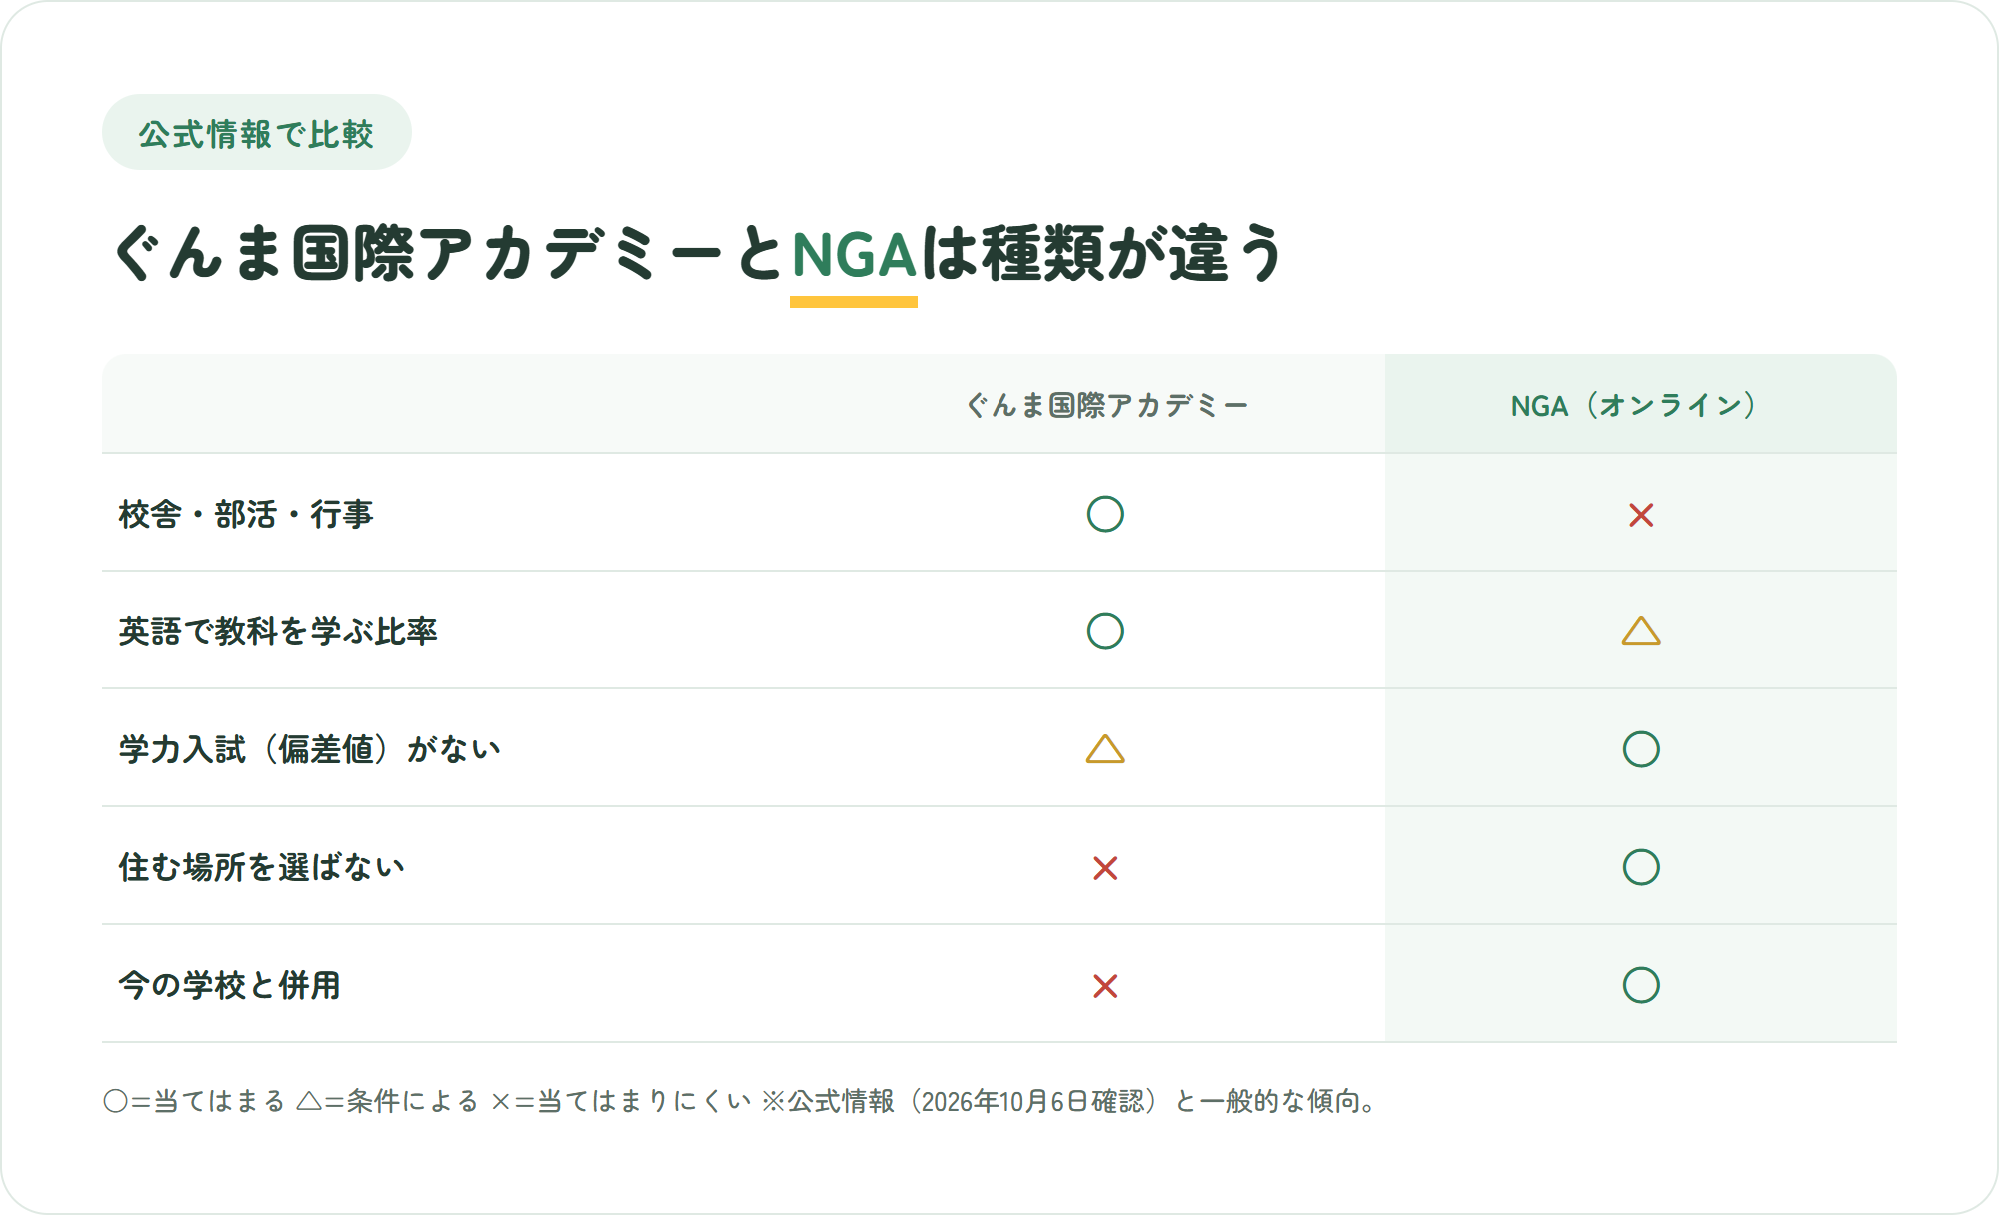Click the footnote date 2026年10月6日確認
Screen dimensions: 1999x1215
[x=1032, y=1101]
